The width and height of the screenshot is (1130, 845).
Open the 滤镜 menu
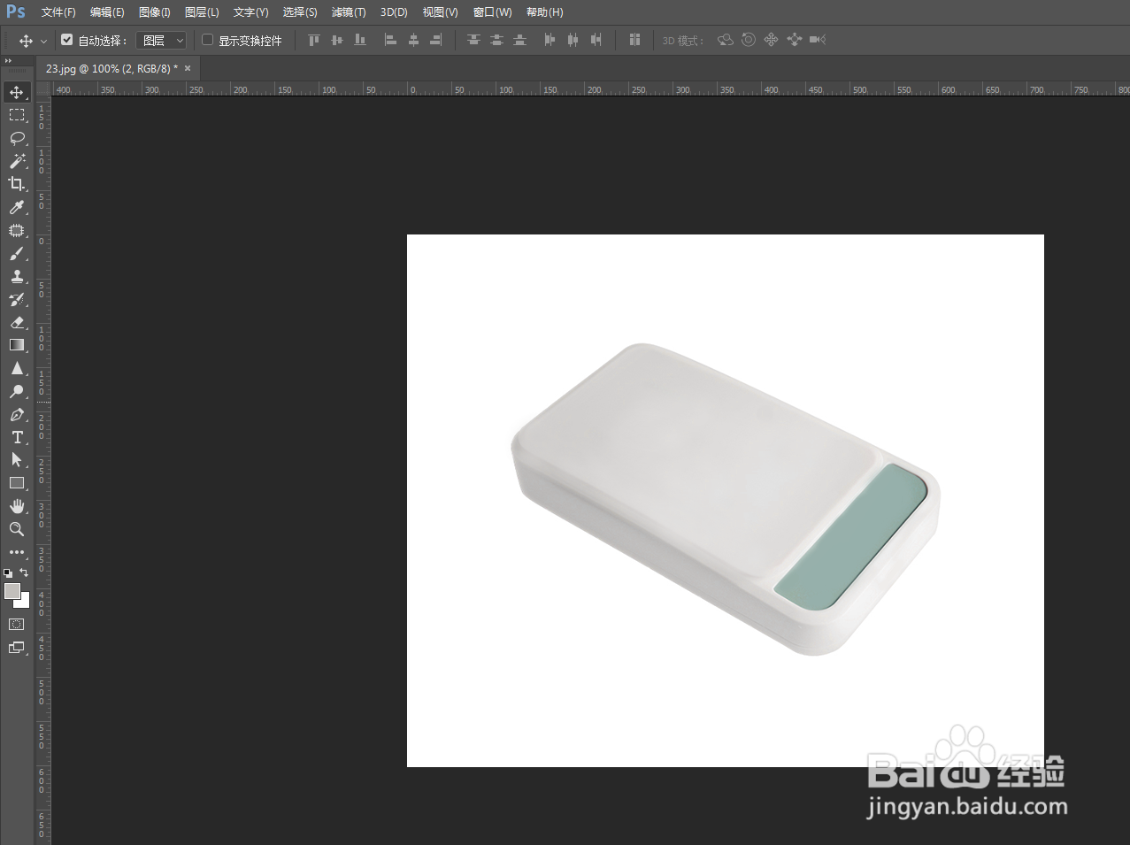click(x=348, y=12)
